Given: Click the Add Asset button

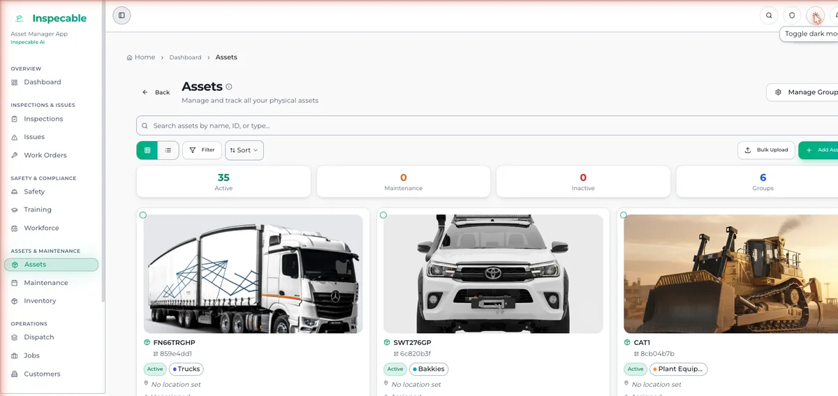Looking at the screenshot, I should (x=818, y=150).
